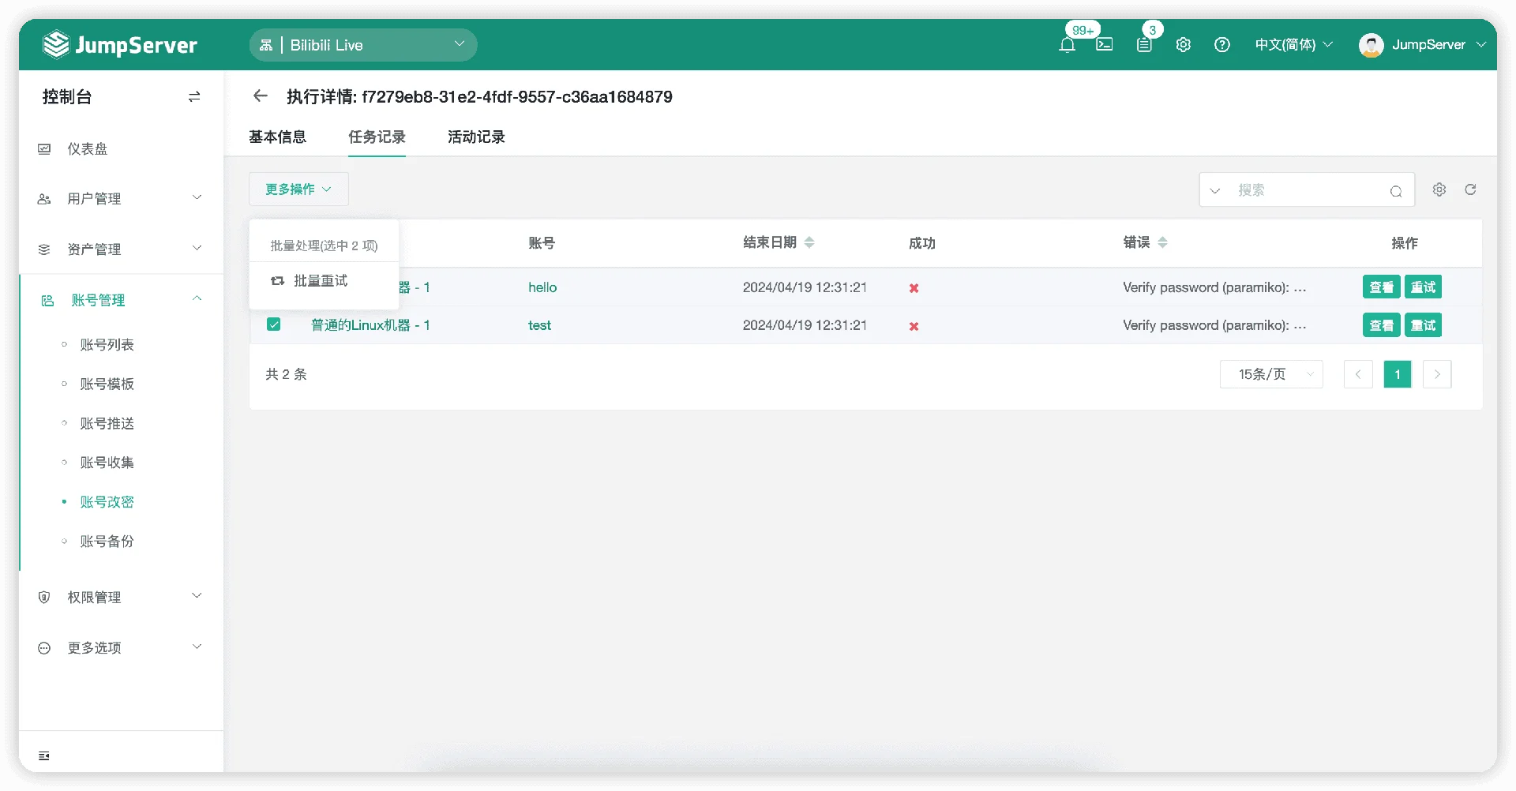
Task: Expand the 用户管理 sidebar menu
Action: 121,198
